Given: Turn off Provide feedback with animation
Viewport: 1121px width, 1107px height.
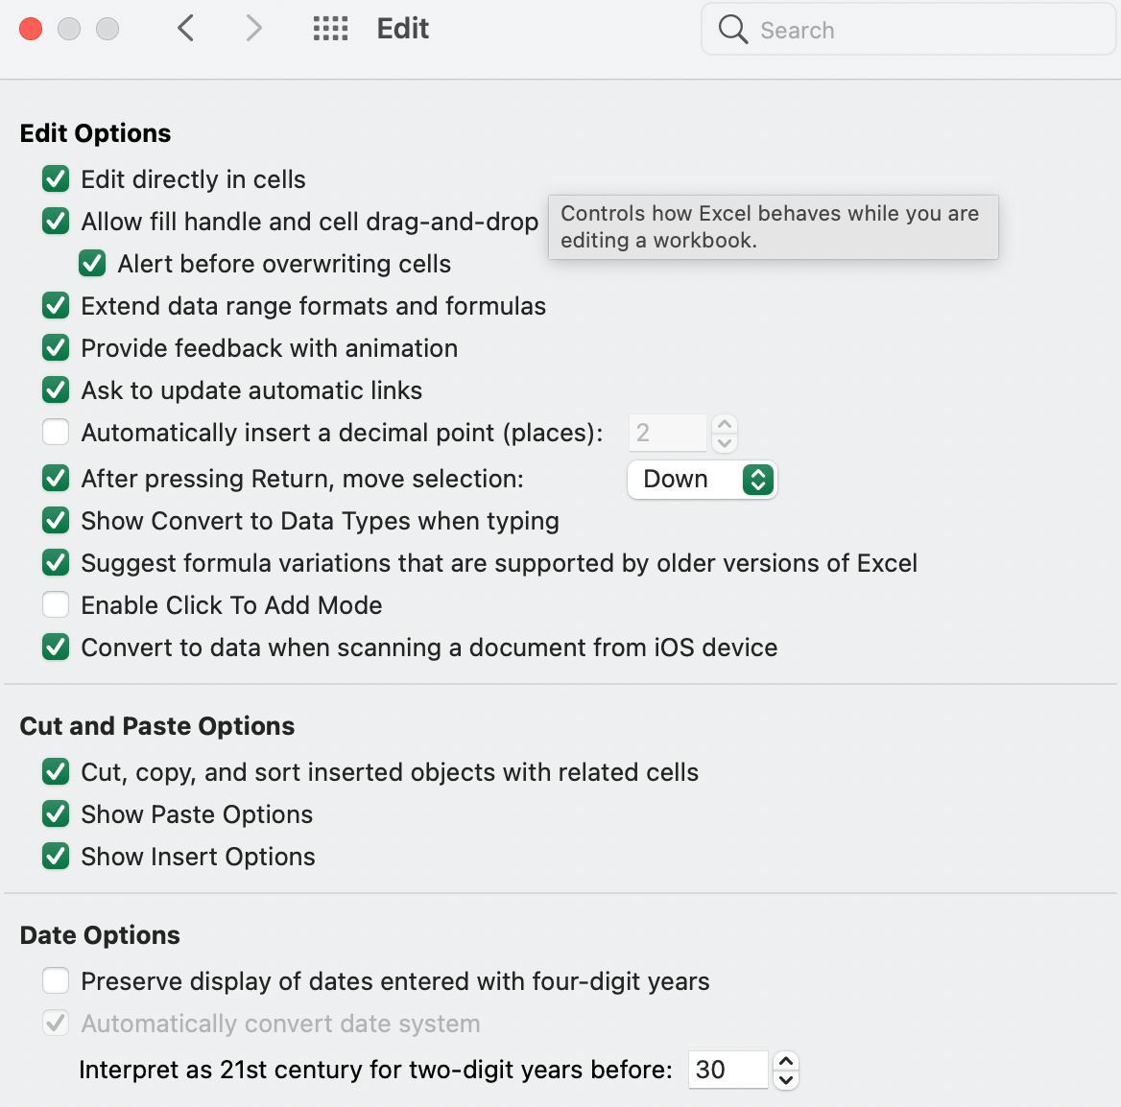Looking at the screenshot, I should [56, 348].
